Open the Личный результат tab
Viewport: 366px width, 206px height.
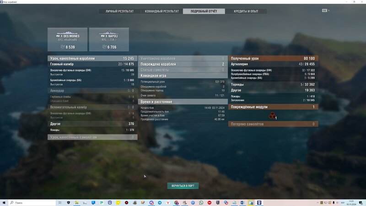coord(119,11)
